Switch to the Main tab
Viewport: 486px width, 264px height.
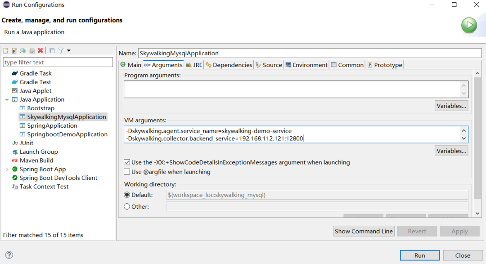tap(131, 65)
